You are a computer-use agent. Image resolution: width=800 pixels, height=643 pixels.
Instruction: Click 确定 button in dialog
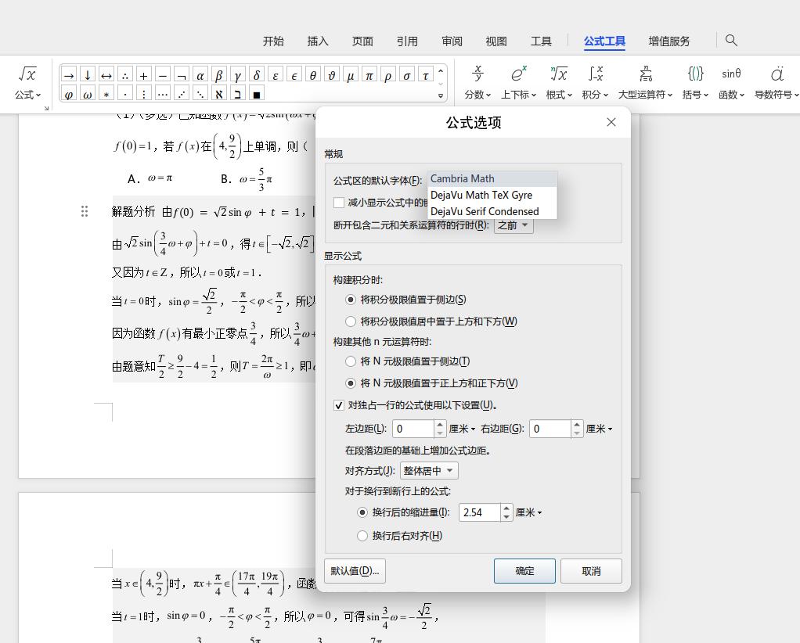524,570
